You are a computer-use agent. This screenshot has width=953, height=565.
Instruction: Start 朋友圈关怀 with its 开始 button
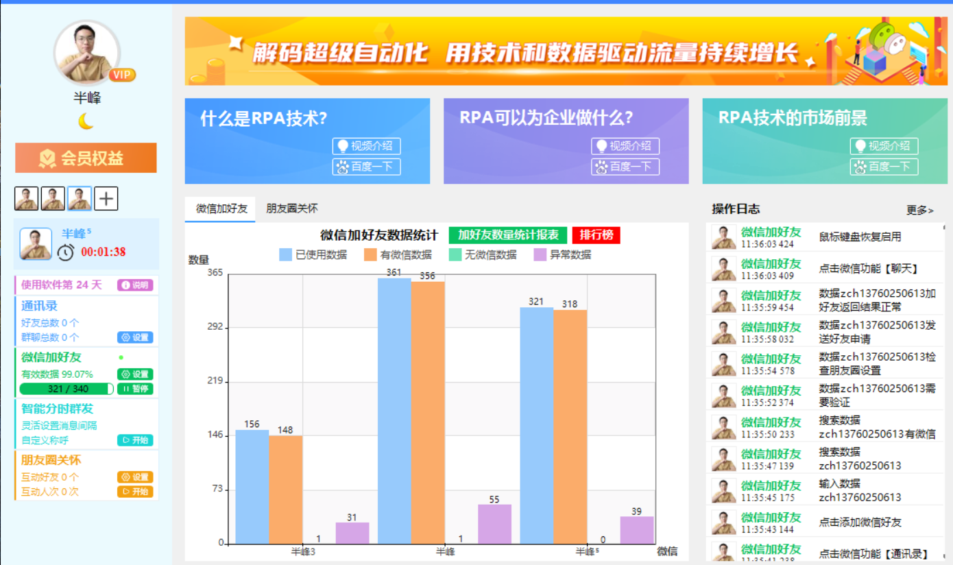(135, 492)
